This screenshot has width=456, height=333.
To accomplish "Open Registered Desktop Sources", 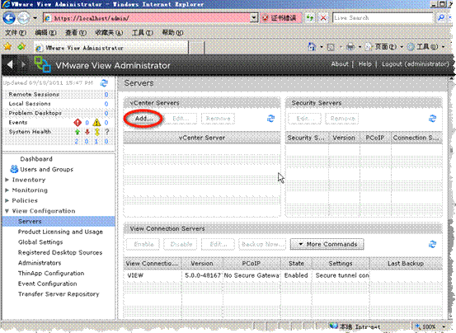I will point(60,252).
